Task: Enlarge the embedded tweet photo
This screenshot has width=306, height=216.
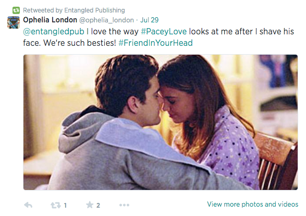Action: [161, 122]
